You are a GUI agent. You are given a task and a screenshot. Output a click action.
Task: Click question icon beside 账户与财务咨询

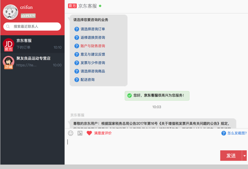(76, 46)
